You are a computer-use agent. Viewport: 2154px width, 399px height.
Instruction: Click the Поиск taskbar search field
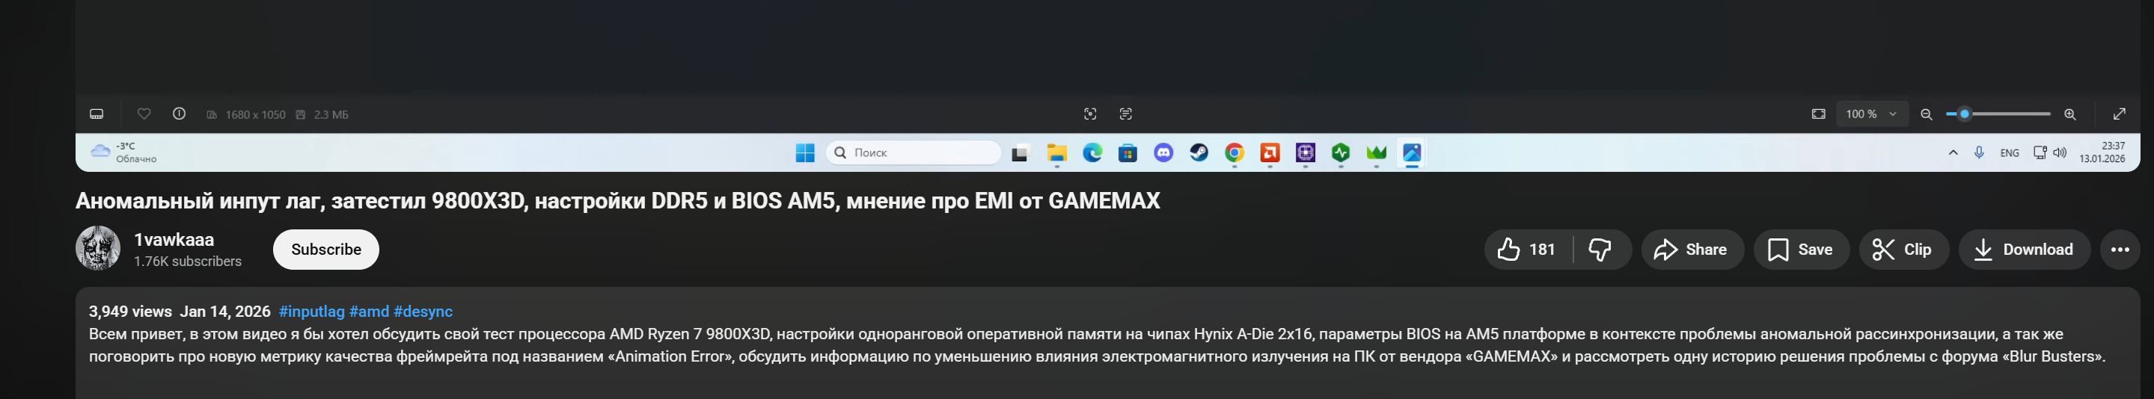click(x=913, y=152)
